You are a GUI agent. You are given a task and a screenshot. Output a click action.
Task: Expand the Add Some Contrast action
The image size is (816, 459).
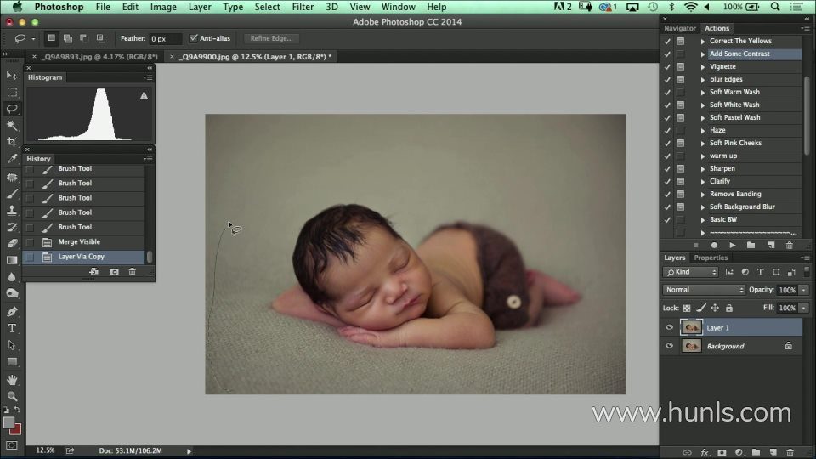click(703, 54)
